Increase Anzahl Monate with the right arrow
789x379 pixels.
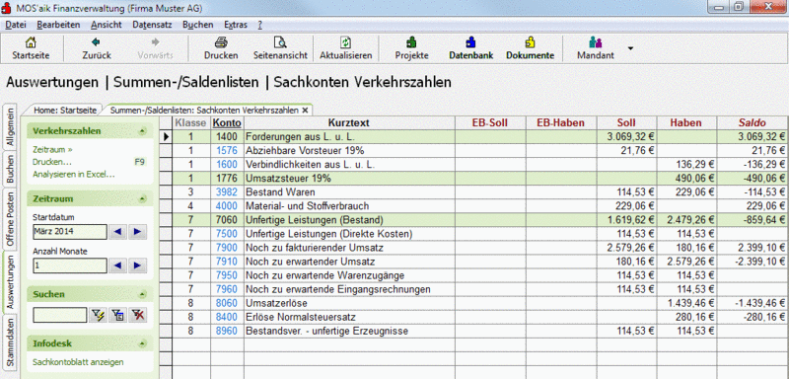tap(137, 265)
